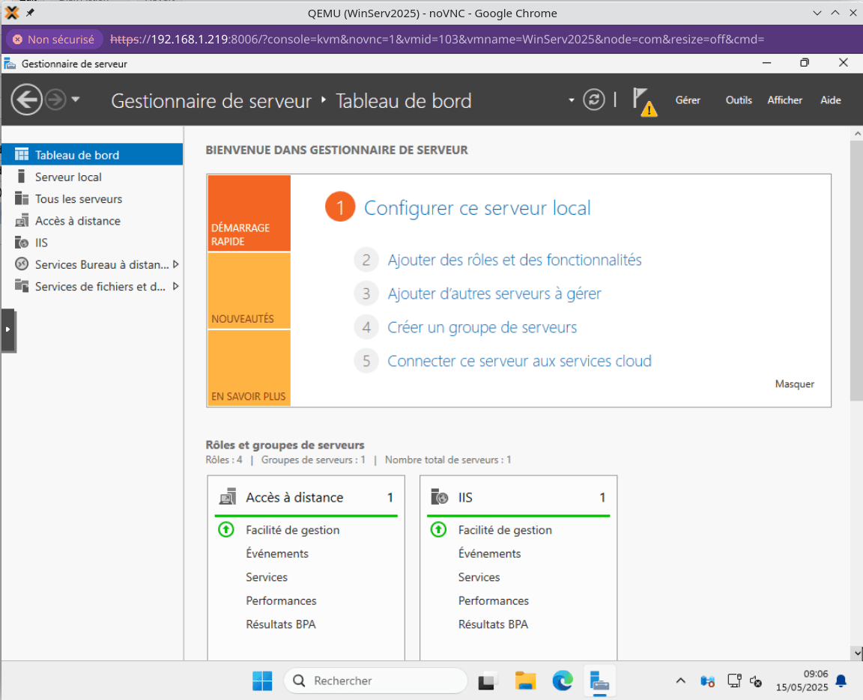The height and width of the screenshot is (700, 863).
Task: Select Serveur local in sidebar
Action: click(92, 177)
